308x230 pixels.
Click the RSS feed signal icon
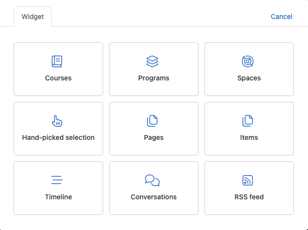pyautogui.click(x=248, y=180)
